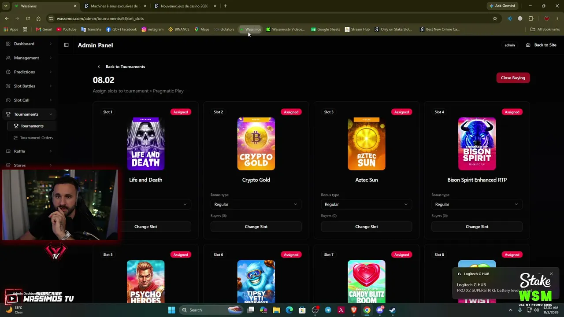Open Bonus type dropdown for Aztec Sun

coord(367,204)
